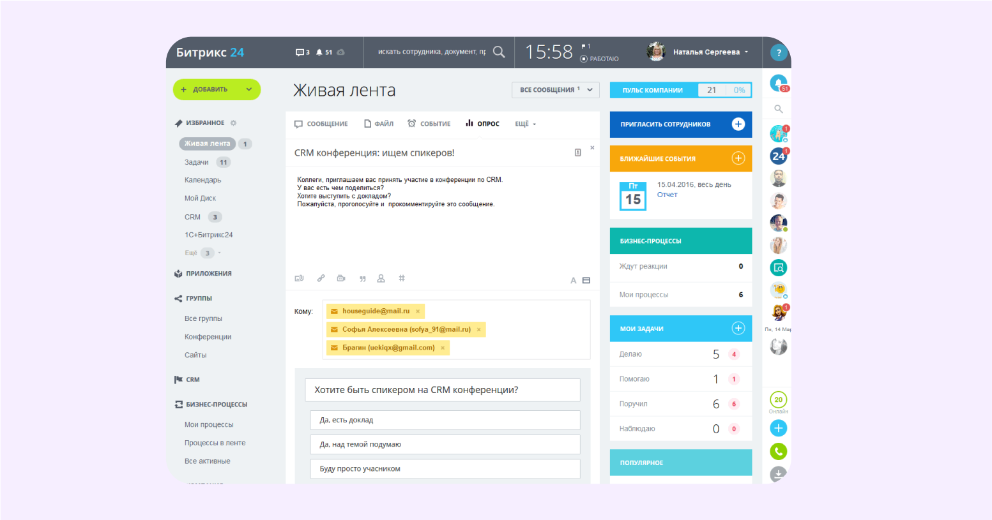
Task: Click the magnifier search icon in header
Action: tap(499, 52)
